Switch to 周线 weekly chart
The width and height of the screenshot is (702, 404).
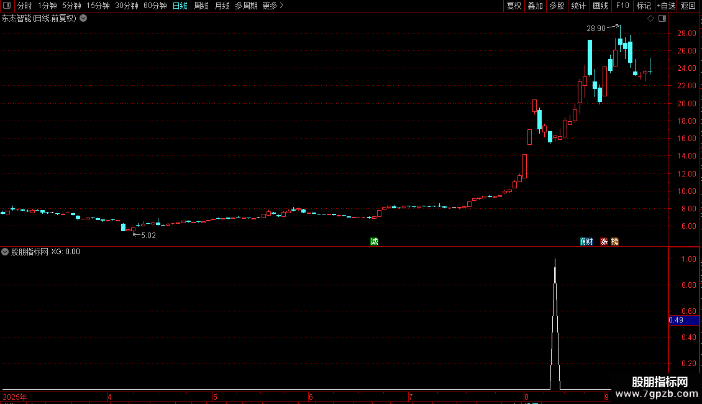click(201, 6)
